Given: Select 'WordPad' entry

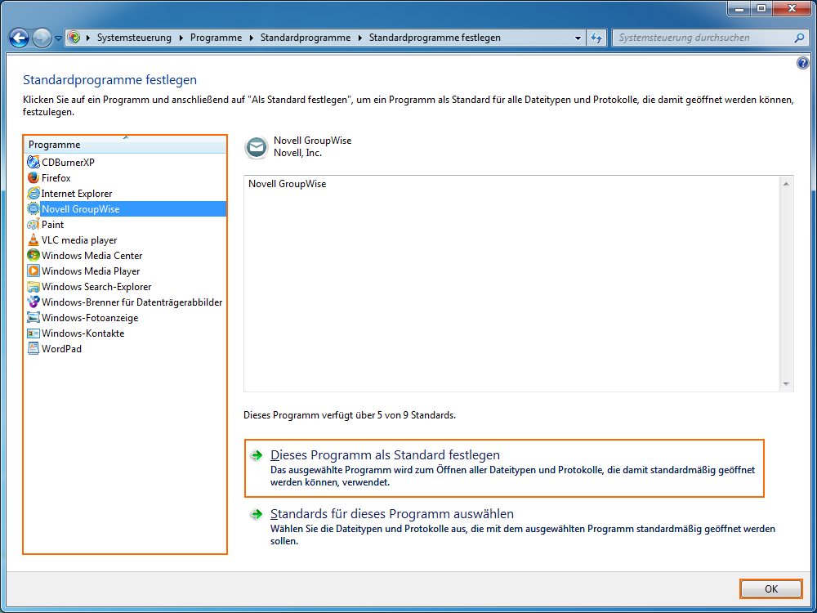Looking at the screenshot, I should tap(61, 349).
